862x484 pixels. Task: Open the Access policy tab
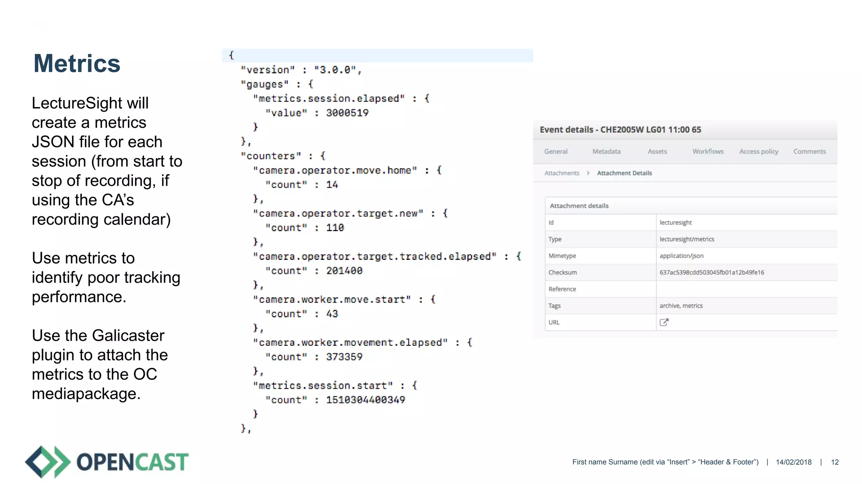coord(759,151)
